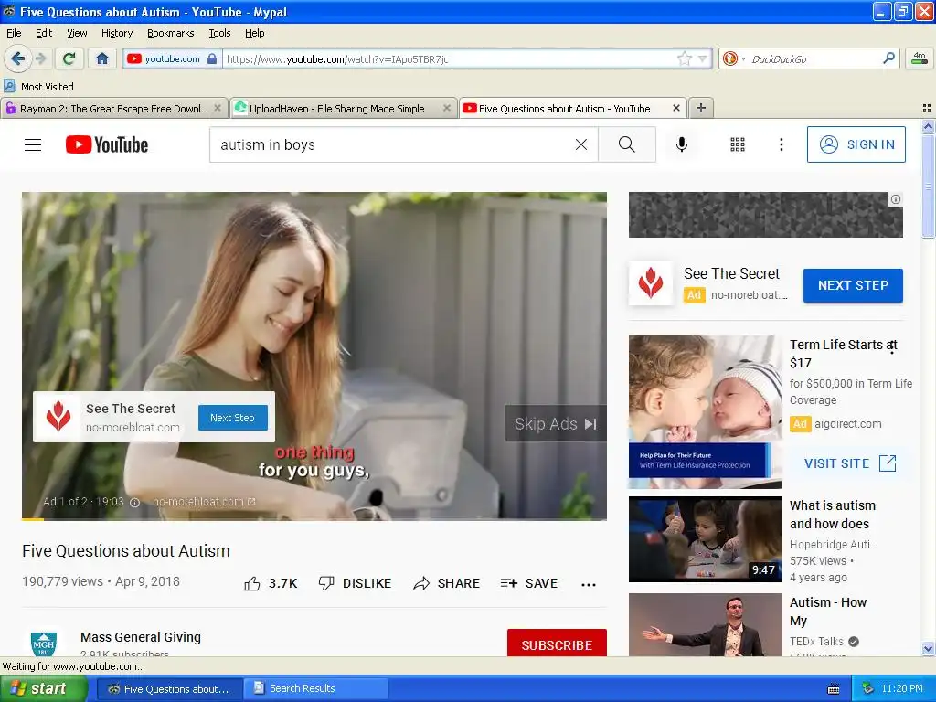Open the Help menu
This screenshot has height=702, width=936.
(x=255, y=33)
